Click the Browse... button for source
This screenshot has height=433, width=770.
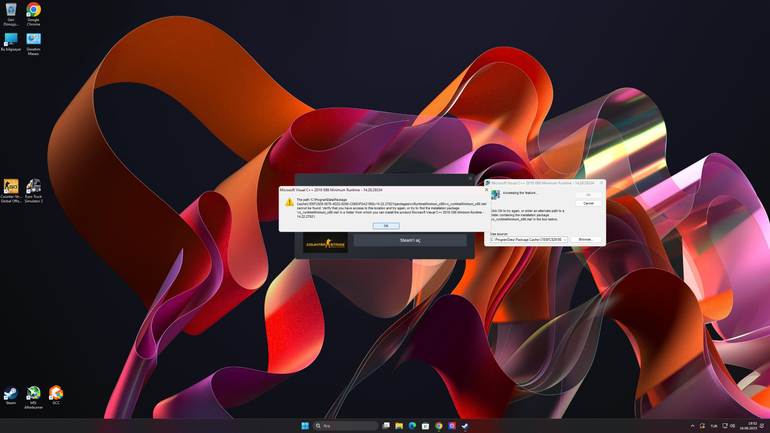point(586,239)
